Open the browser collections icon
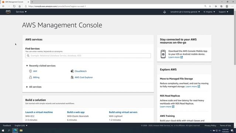 pos(221,6)
